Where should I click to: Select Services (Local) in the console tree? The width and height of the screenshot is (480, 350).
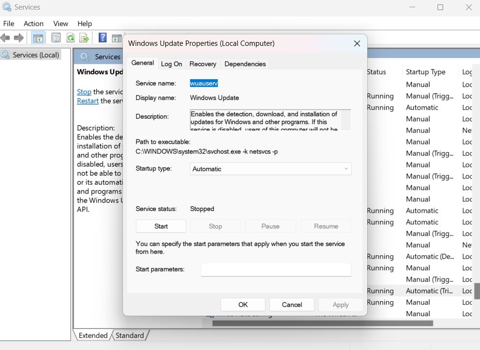(30, 55)
